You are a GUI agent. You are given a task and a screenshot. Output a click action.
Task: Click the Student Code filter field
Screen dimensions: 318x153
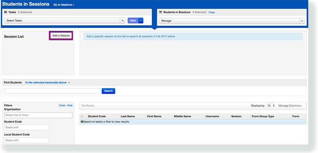27,128
